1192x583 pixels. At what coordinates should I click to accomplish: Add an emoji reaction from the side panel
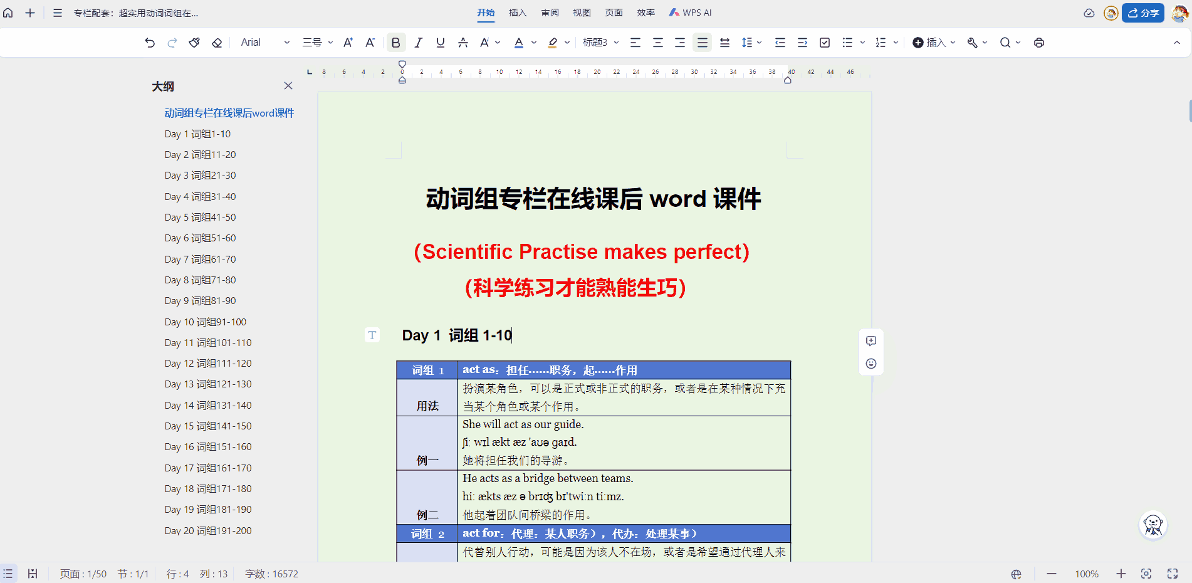click(x=871, y=364)
